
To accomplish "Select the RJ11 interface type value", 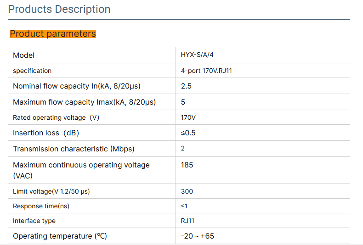I will pyautogui.click(x=187, y=221).
